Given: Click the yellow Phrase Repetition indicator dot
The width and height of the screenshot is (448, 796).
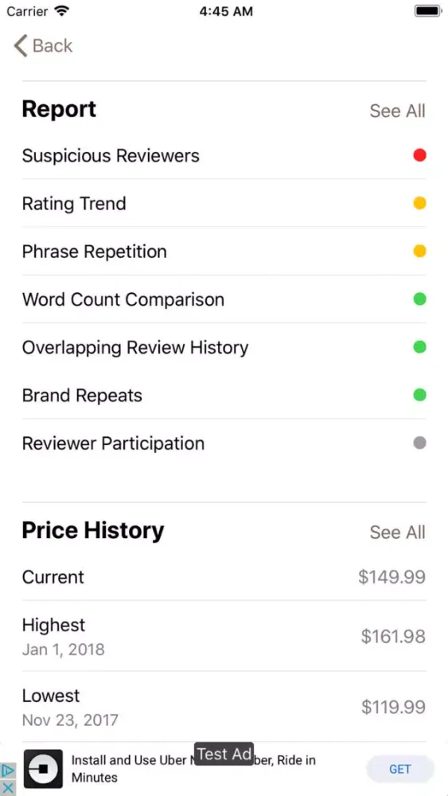Looking at the screenshot, I should (419, 252).
